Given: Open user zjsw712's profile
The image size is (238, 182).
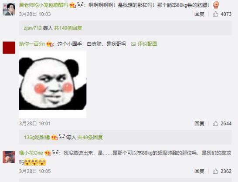Looking at the screenshot, I should click(x=33, y=28).
